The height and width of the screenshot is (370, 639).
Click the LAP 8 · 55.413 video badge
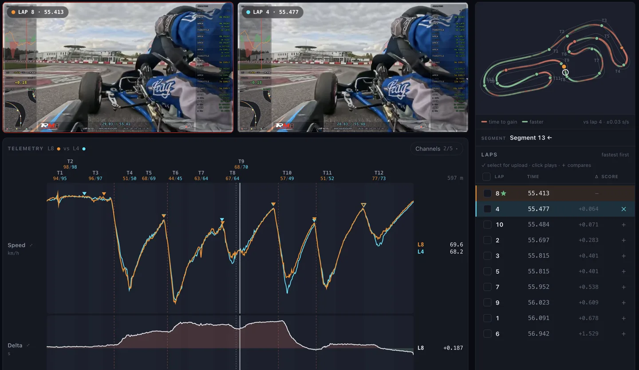(x=37, y=12)
